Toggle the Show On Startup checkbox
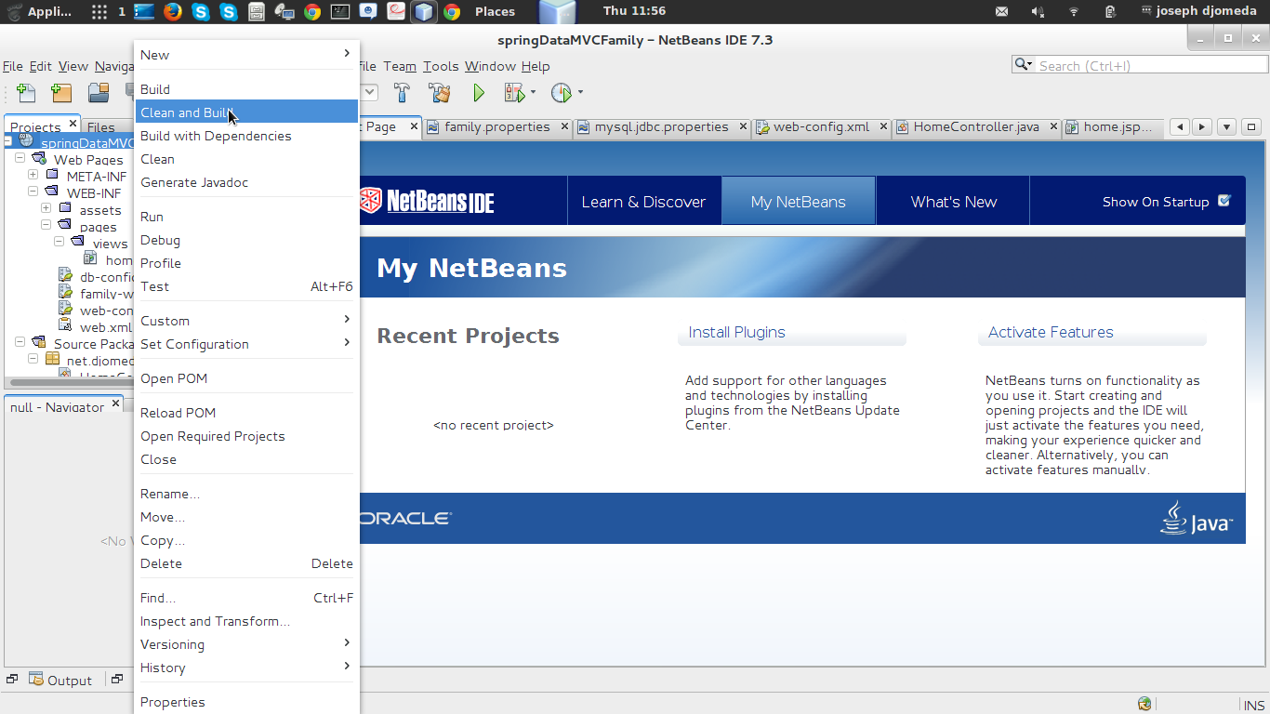This screenshot has width=1270, height=714. (x=1224, y=200)
